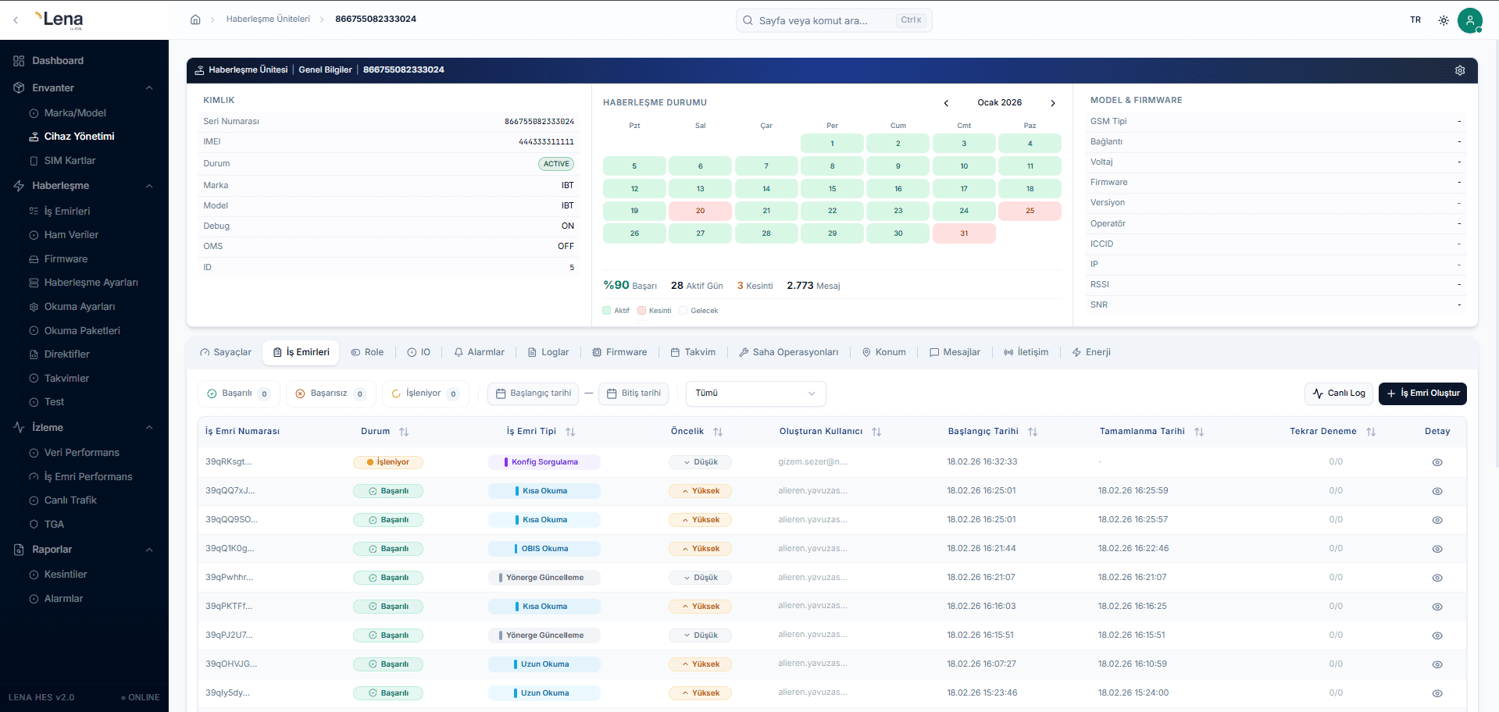Toggle the Başarılı status filter

click(x=237, y=393)
